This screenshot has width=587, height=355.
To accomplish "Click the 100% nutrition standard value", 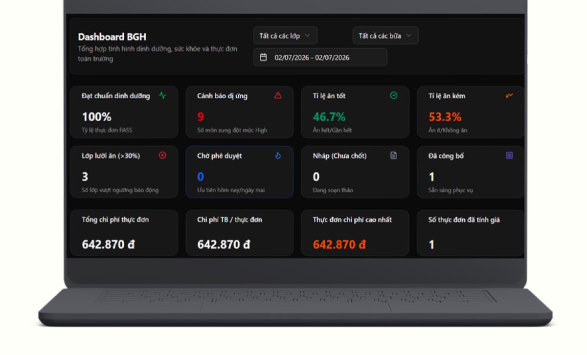I will (x=96, y=117).
